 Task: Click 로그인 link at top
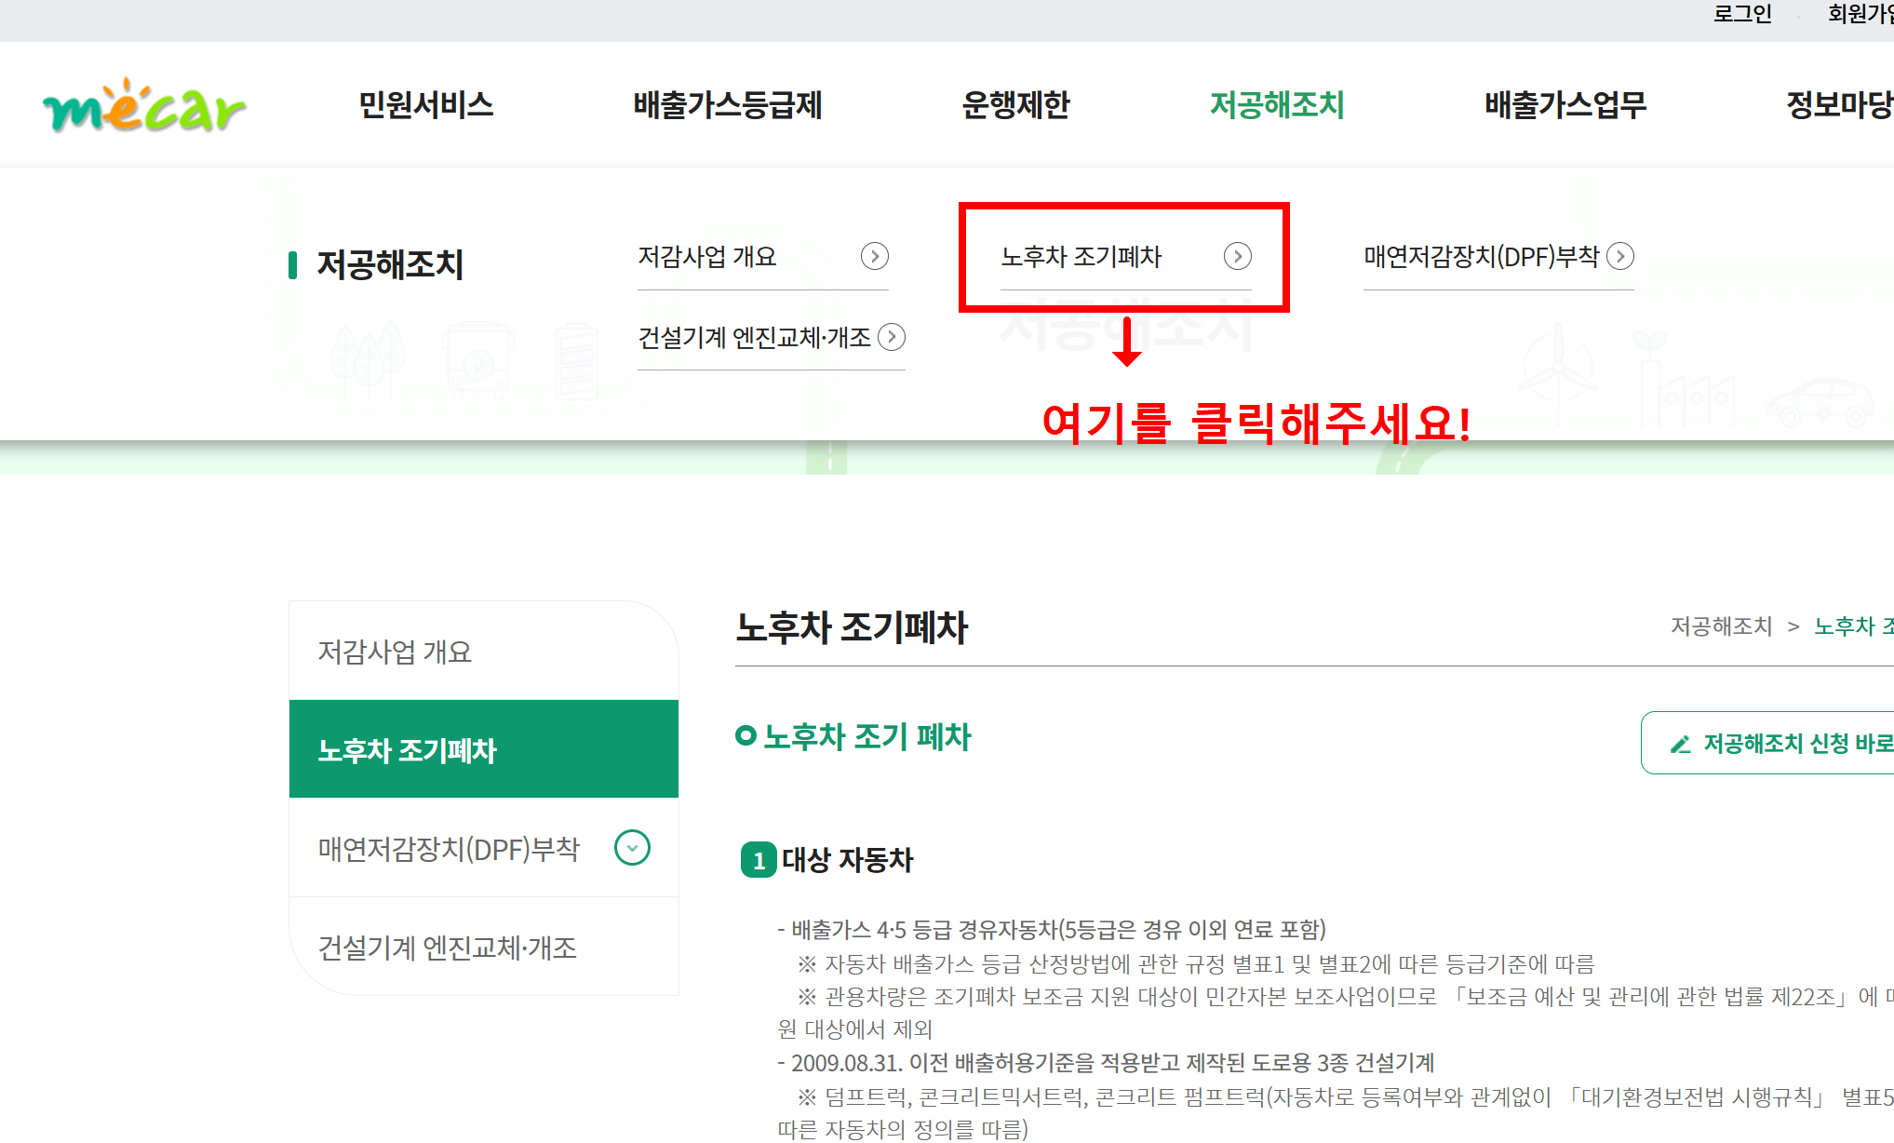pos(1742,14)
